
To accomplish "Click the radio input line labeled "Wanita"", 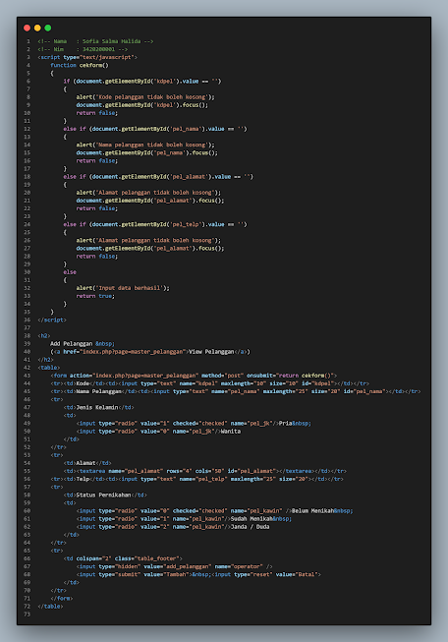I will 158,432.
